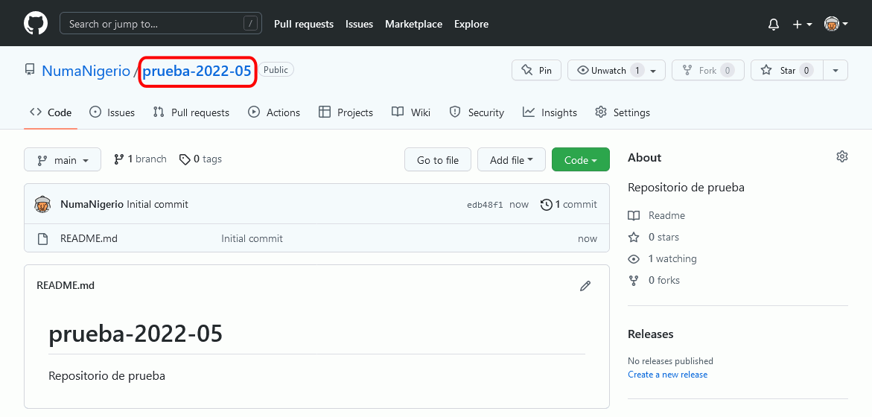The height and width of the screenshot is (417, 872).
Task: Open notifications bell icon
Action: [x=773, y=25]
